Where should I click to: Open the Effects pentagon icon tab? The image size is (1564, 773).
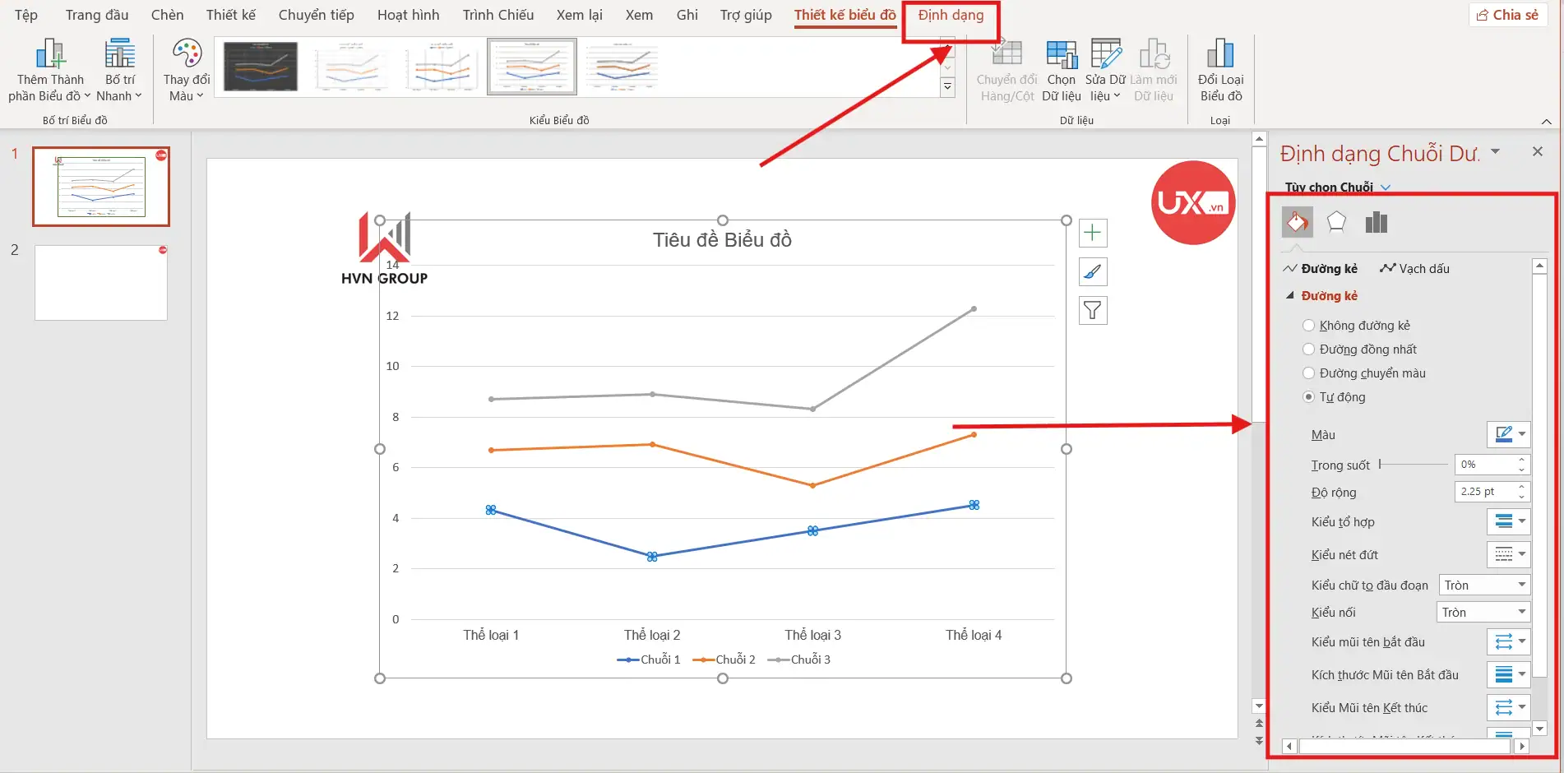(1336, 222)
